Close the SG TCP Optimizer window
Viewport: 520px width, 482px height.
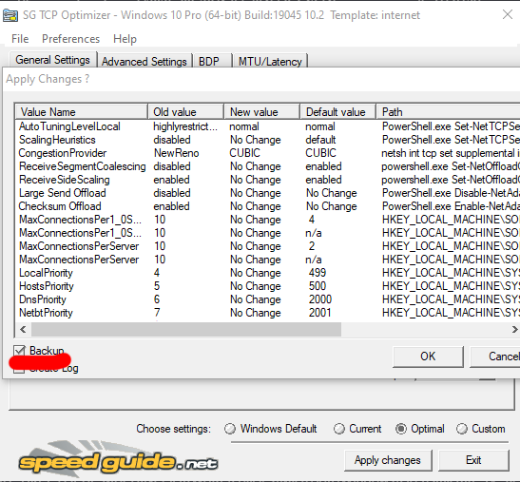(508, 14)
